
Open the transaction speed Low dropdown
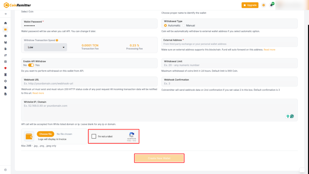[46, 47]
